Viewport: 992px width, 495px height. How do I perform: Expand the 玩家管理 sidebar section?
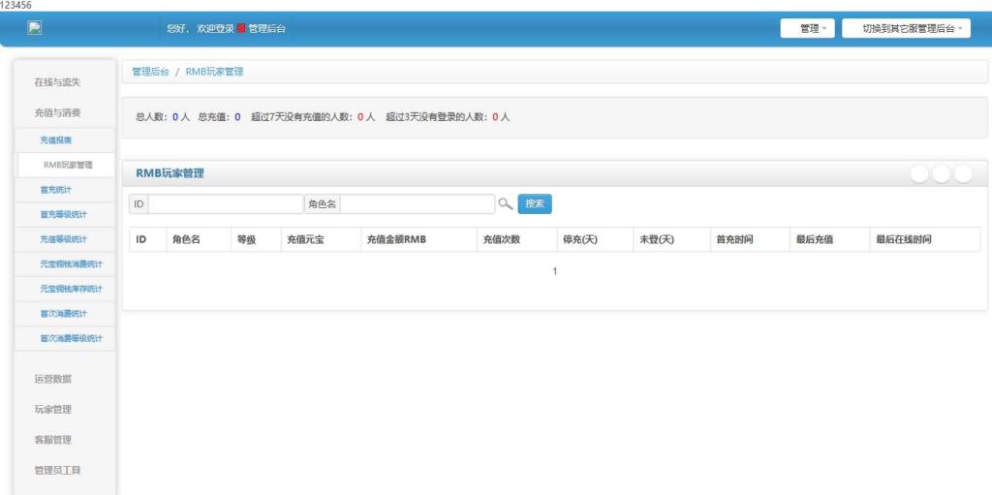[x=52, y=410]
